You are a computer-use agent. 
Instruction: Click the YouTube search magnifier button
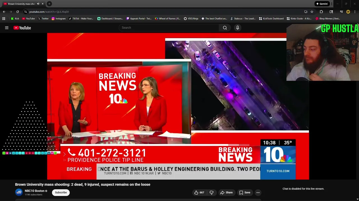point(225,28)
